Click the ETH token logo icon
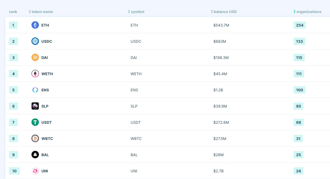Image resolution: width=330 pixels, height=179 pixels. 35,25
